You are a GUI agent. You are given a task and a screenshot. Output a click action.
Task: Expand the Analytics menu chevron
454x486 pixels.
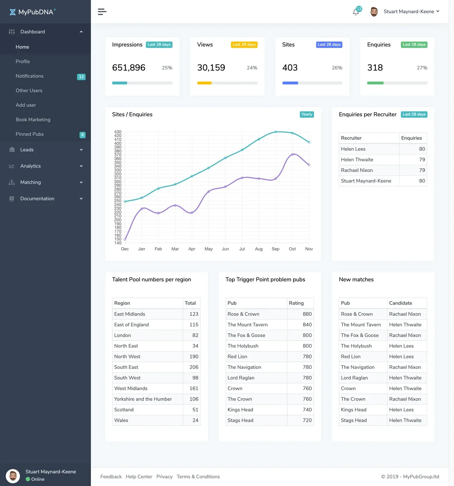[81, 166]
